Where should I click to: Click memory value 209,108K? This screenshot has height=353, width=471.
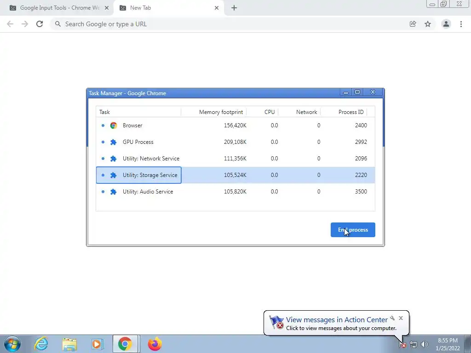pyautogui.click(x=235, y=142)
